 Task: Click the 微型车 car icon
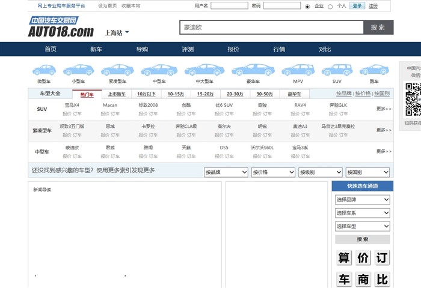click(44, 70)
